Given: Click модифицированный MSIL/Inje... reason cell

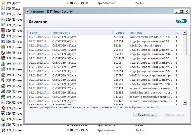Looking at the screenshot, I should 151,84.
